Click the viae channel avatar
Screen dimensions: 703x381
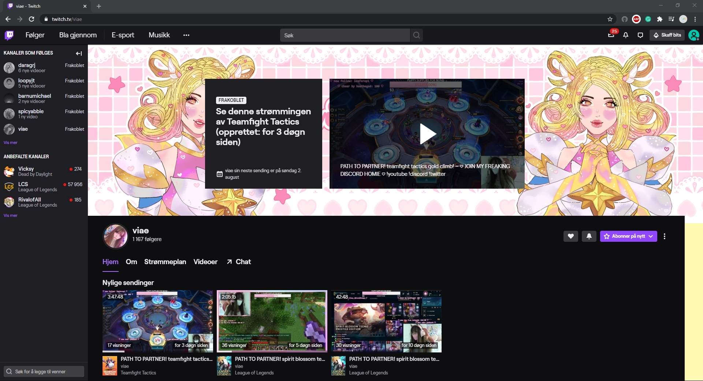pyautogui.click(x=115, y=236)
